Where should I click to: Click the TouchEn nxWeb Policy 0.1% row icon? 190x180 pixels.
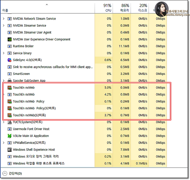[x=9, y=101]
